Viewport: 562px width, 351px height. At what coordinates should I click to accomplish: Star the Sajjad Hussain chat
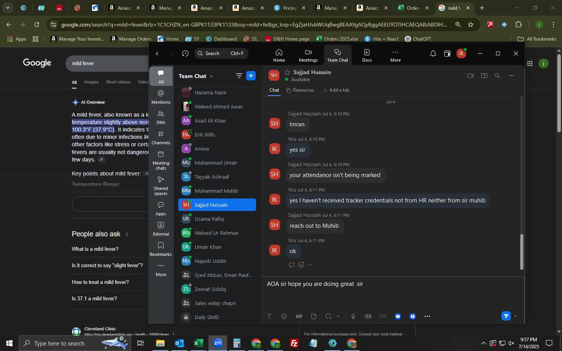(x=287, y=72)
